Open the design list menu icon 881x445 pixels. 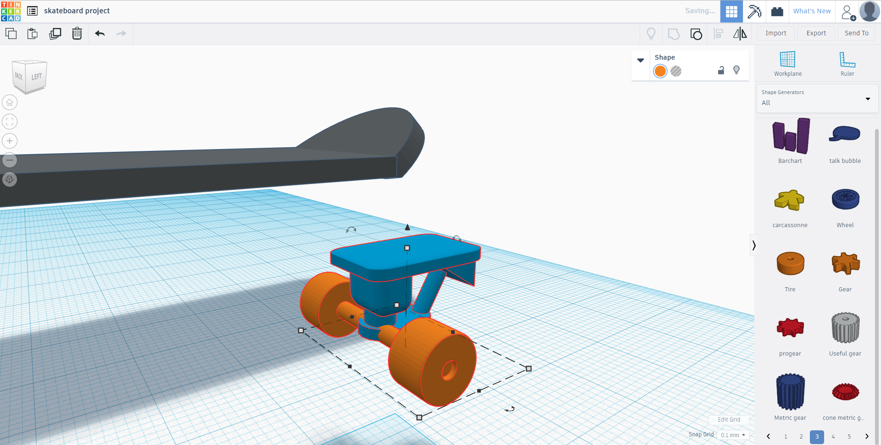pos(32,11)
